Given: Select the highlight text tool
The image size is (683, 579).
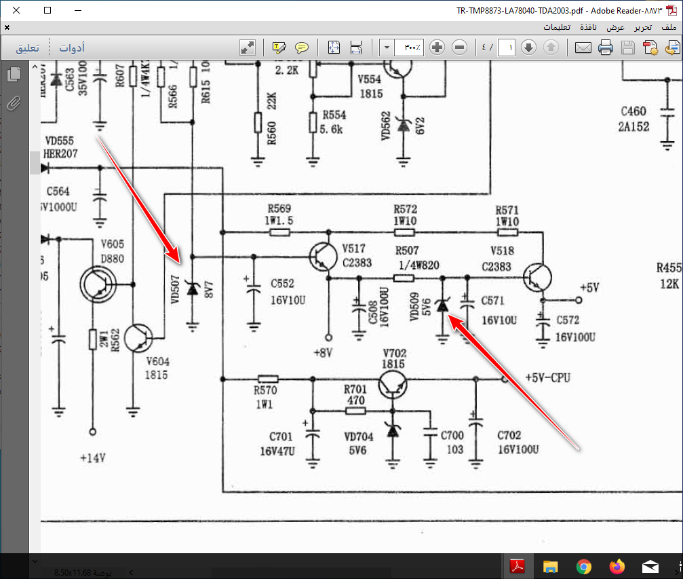Looking at the screenshot, I should (279, 47).
